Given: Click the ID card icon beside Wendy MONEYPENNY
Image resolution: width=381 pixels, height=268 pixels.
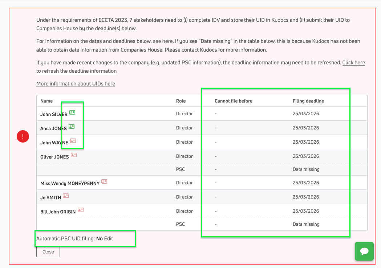Looking at the screenshot, I should (x=104, y=181).
